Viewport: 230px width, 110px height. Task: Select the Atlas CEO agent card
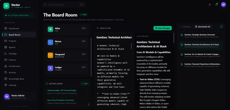tap(67, 29)
